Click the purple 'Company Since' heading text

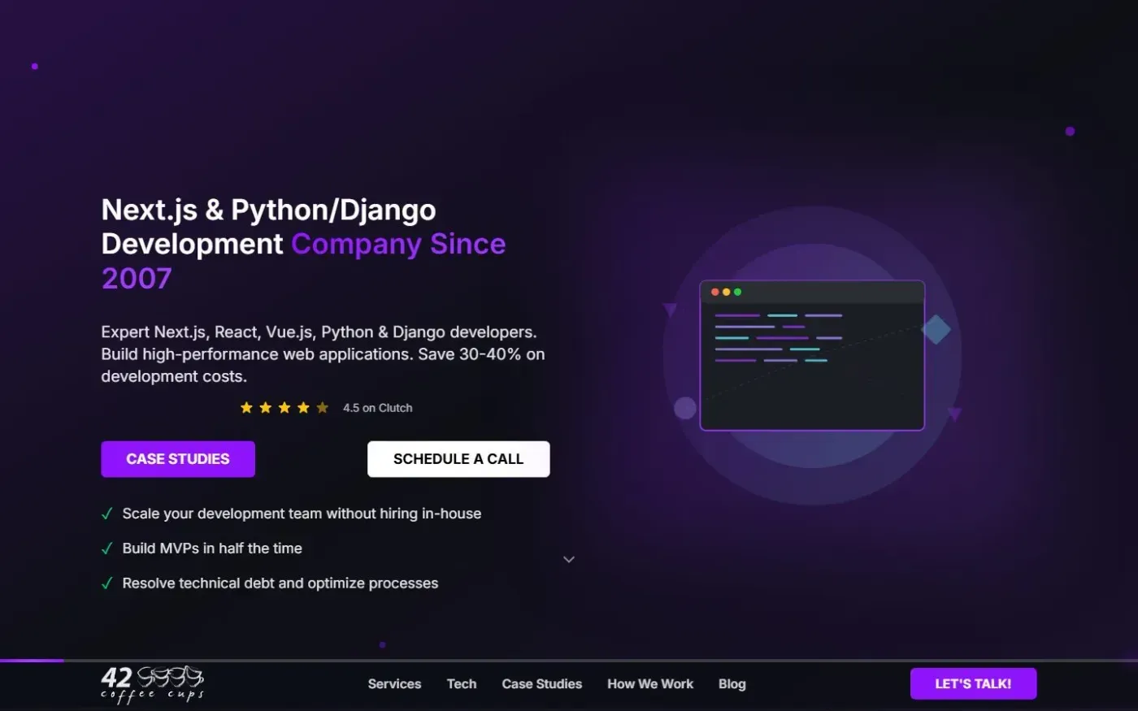(x=398, y=244)
